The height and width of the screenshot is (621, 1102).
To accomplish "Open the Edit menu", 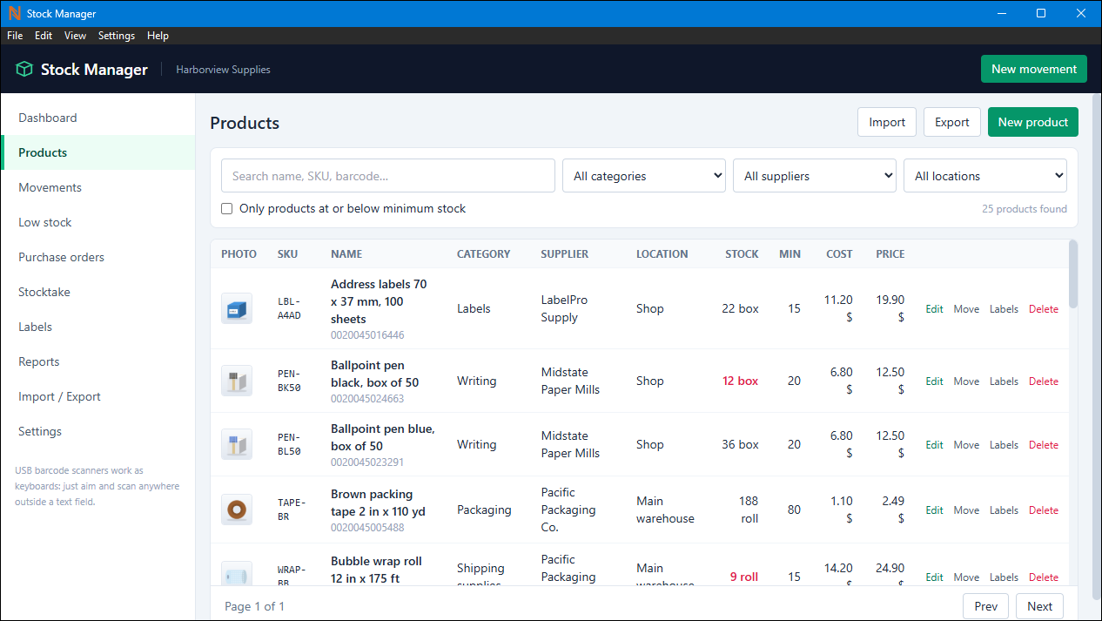I will pos(44,36).
